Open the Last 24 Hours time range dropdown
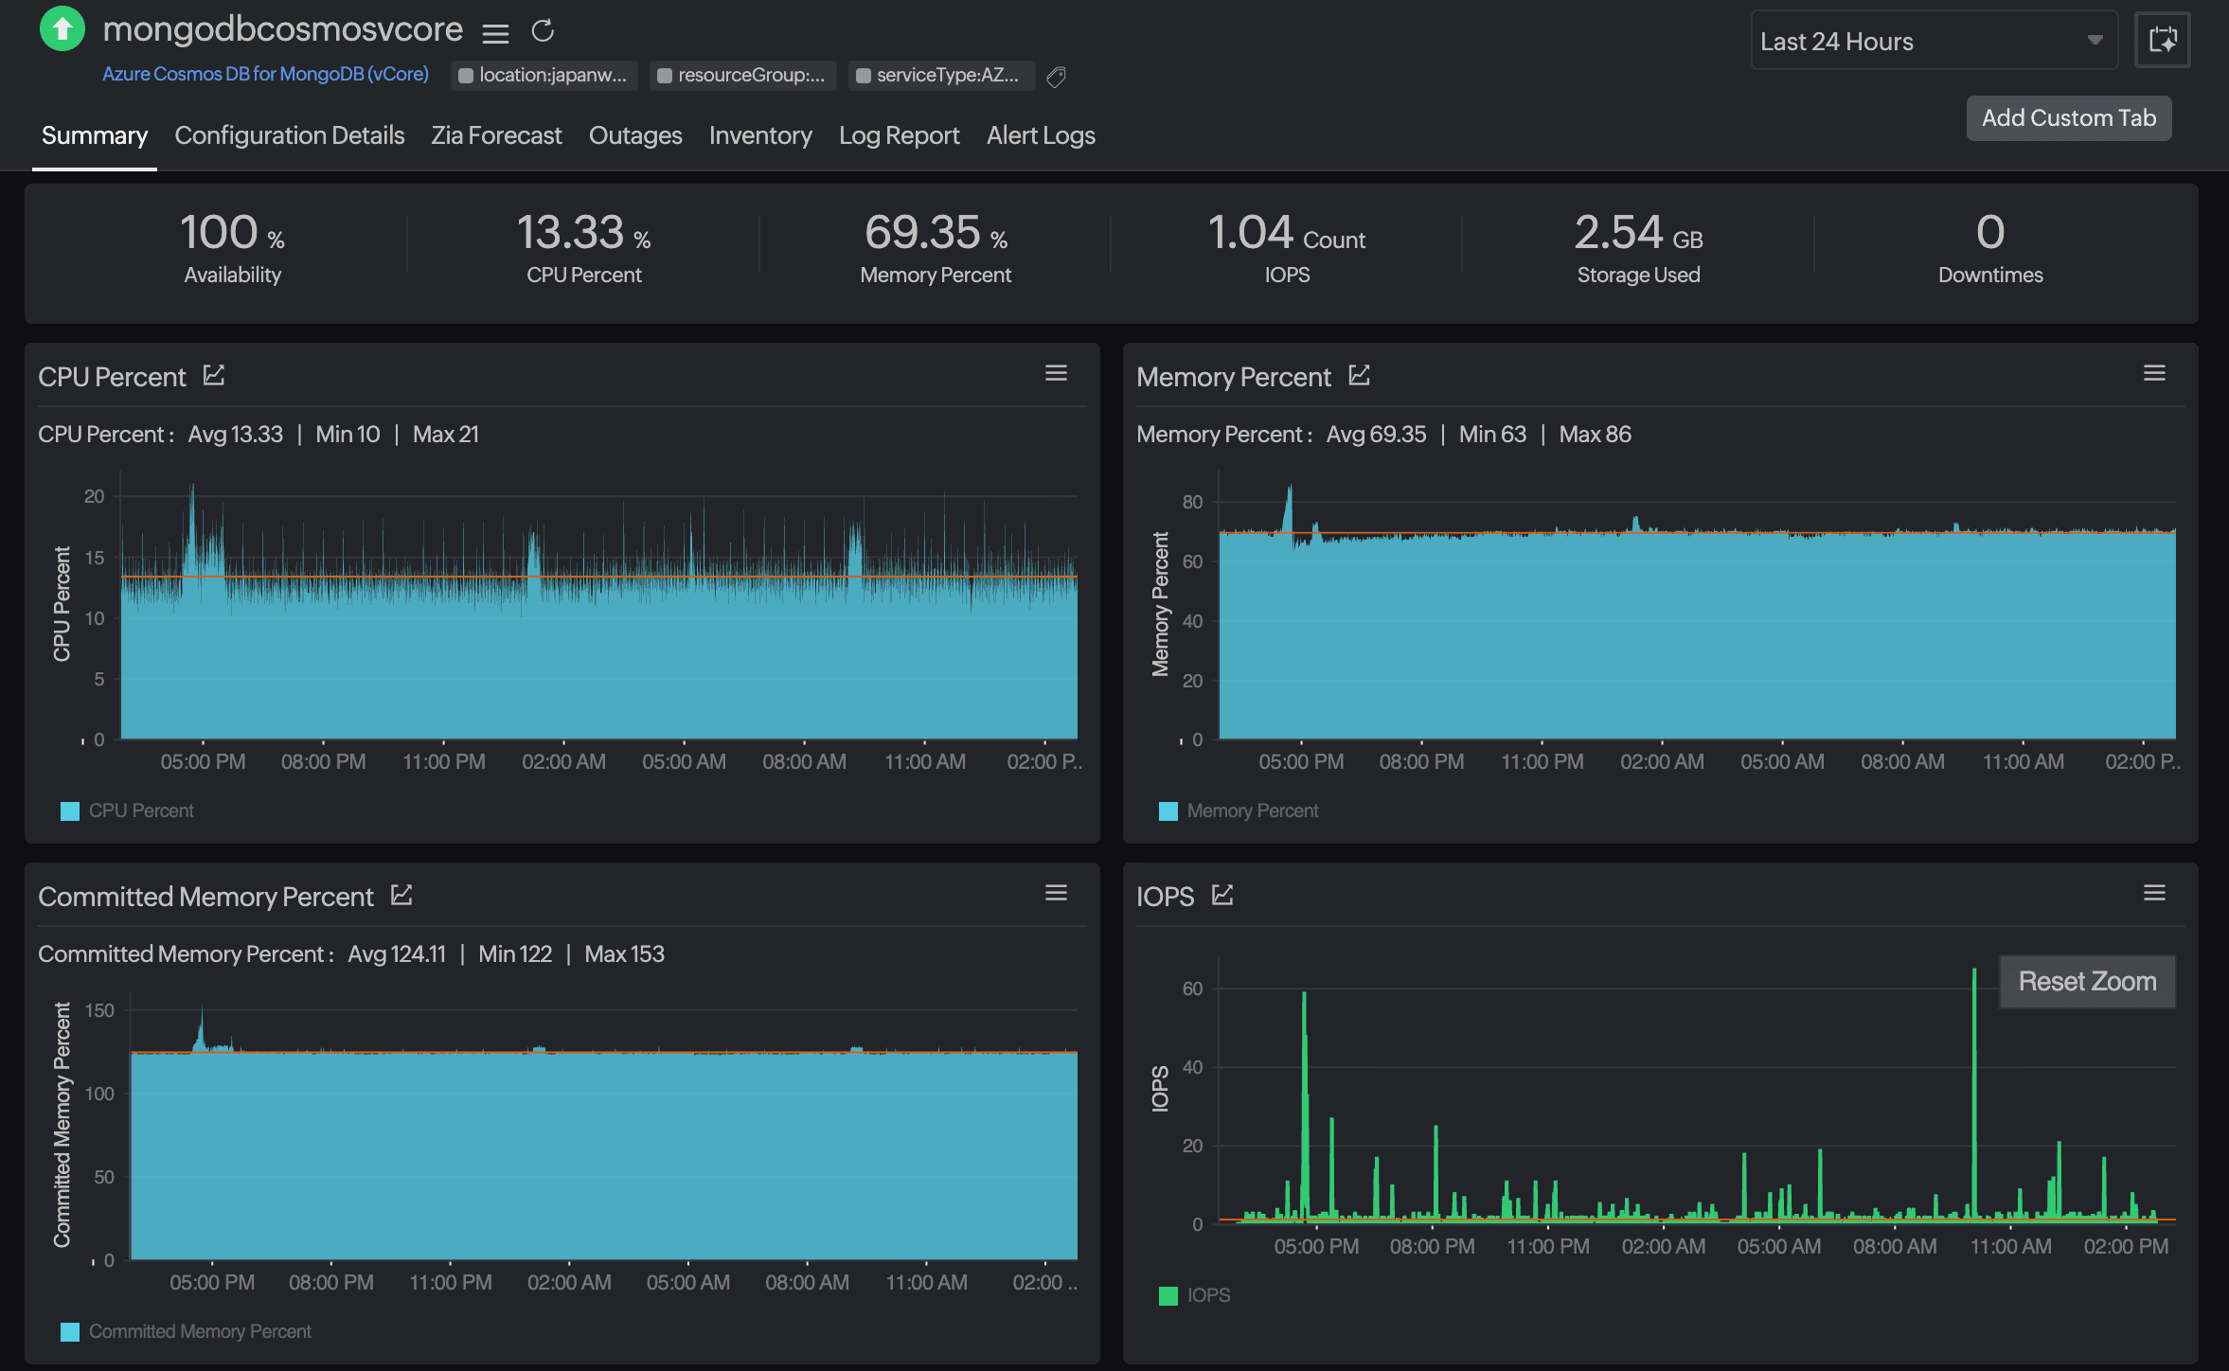 click(1934, 41)
